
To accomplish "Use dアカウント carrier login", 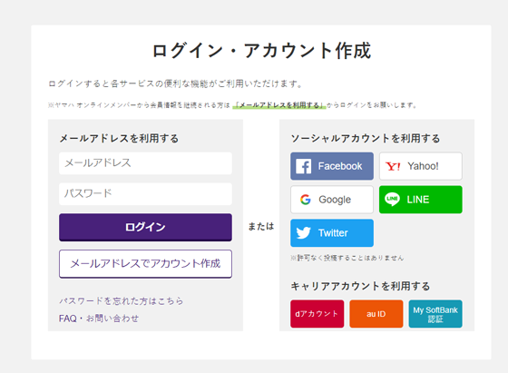I will pos(317,314).
